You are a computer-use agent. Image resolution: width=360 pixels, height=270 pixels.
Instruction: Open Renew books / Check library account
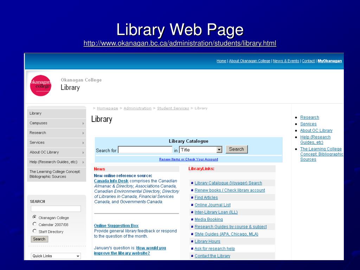coord(230,190)
